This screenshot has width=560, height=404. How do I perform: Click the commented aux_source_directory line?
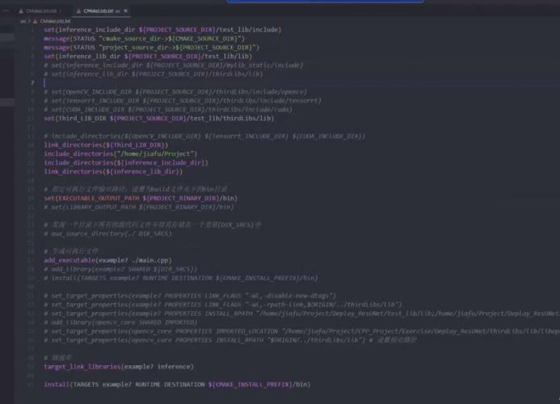point(107,234)
